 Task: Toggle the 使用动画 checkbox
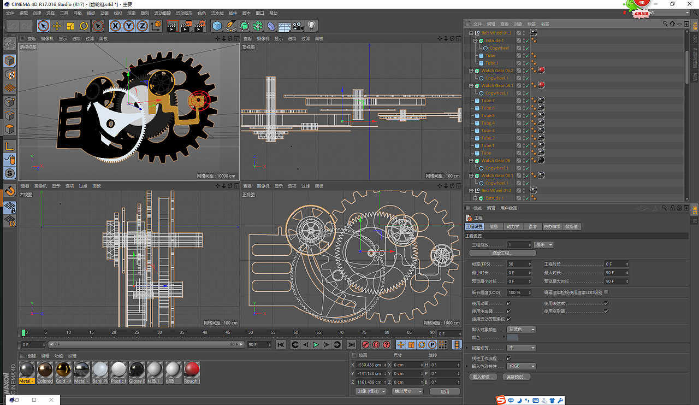(509, 303)
